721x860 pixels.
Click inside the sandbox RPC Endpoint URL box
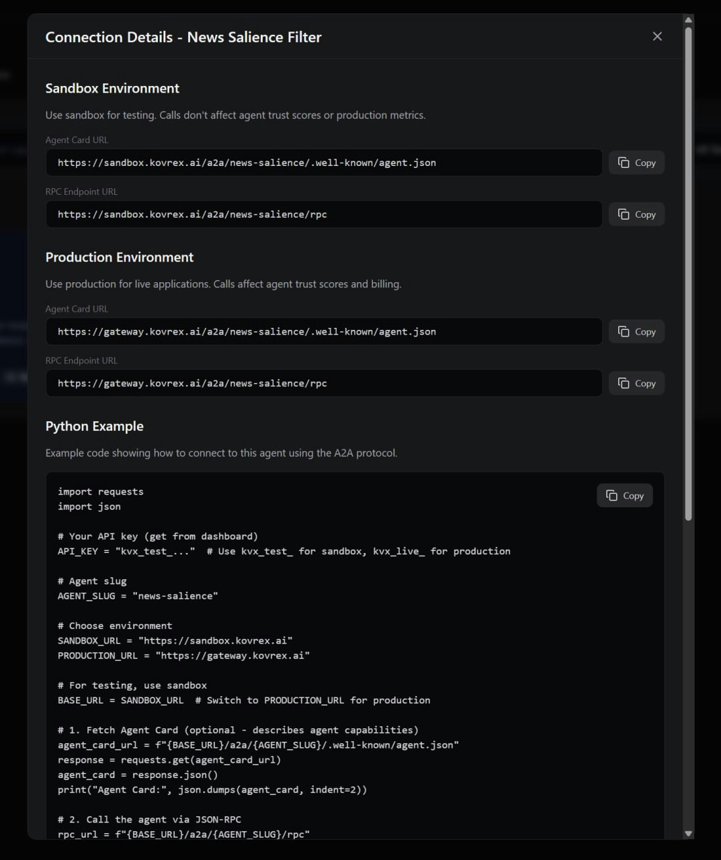(323, 214)
